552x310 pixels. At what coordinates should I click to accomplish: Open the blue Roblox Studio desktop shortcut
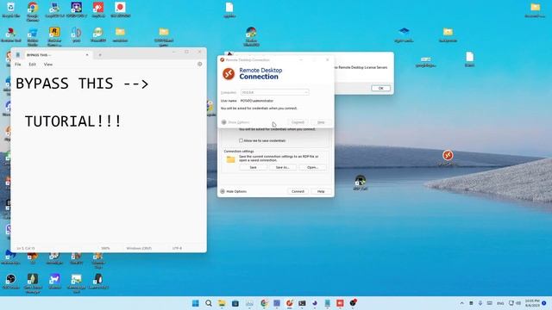point(33,35)
